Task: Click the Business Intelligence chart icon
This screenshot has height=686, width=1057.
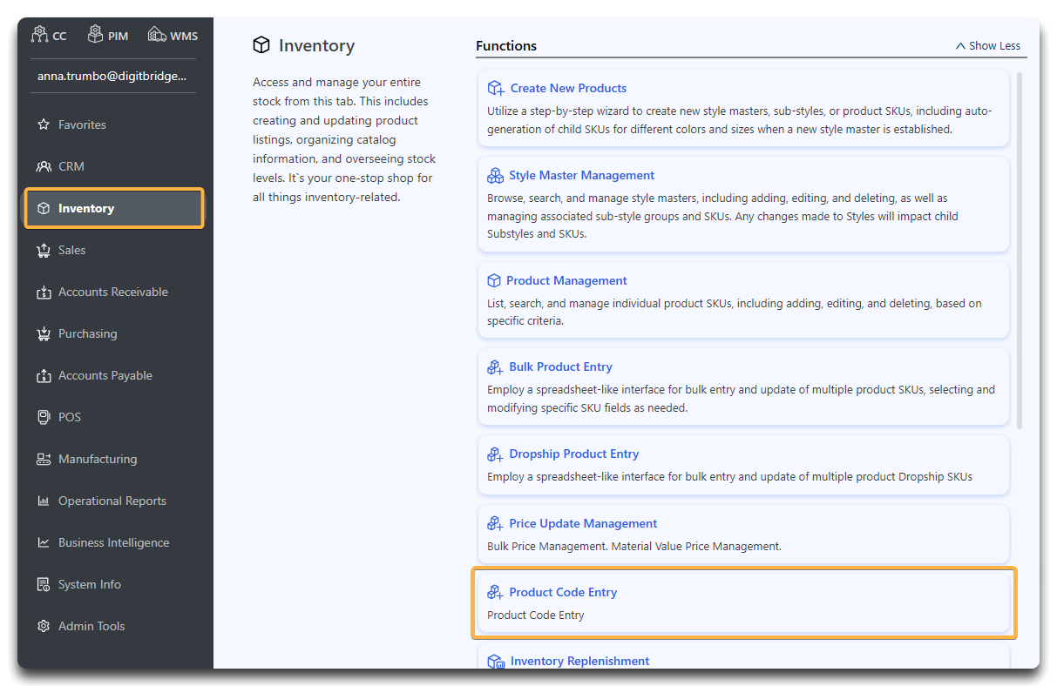Action: pyautogui.click(x=44, y=542)
